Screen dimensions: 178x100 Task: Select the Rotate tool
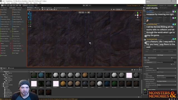tap(8, 5)
